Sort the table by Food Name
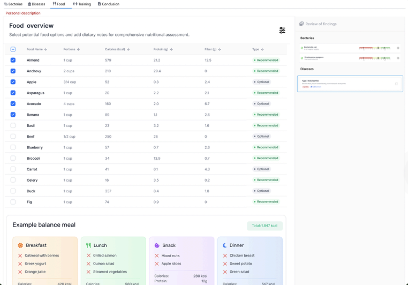Viewport: 408px width, 285px height. pos(37,49)
